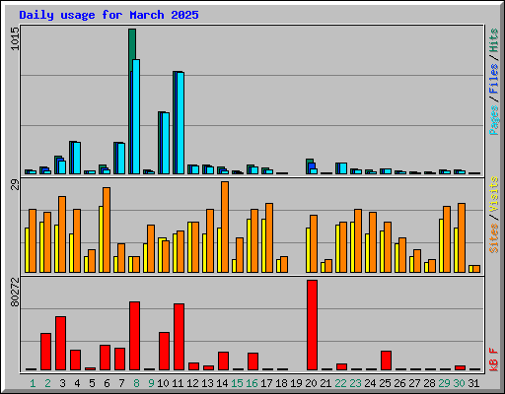Image resolution: width=505 pixels, height=394 pixels.
Task: Click day 20 on the date axis
Action: 311,383
